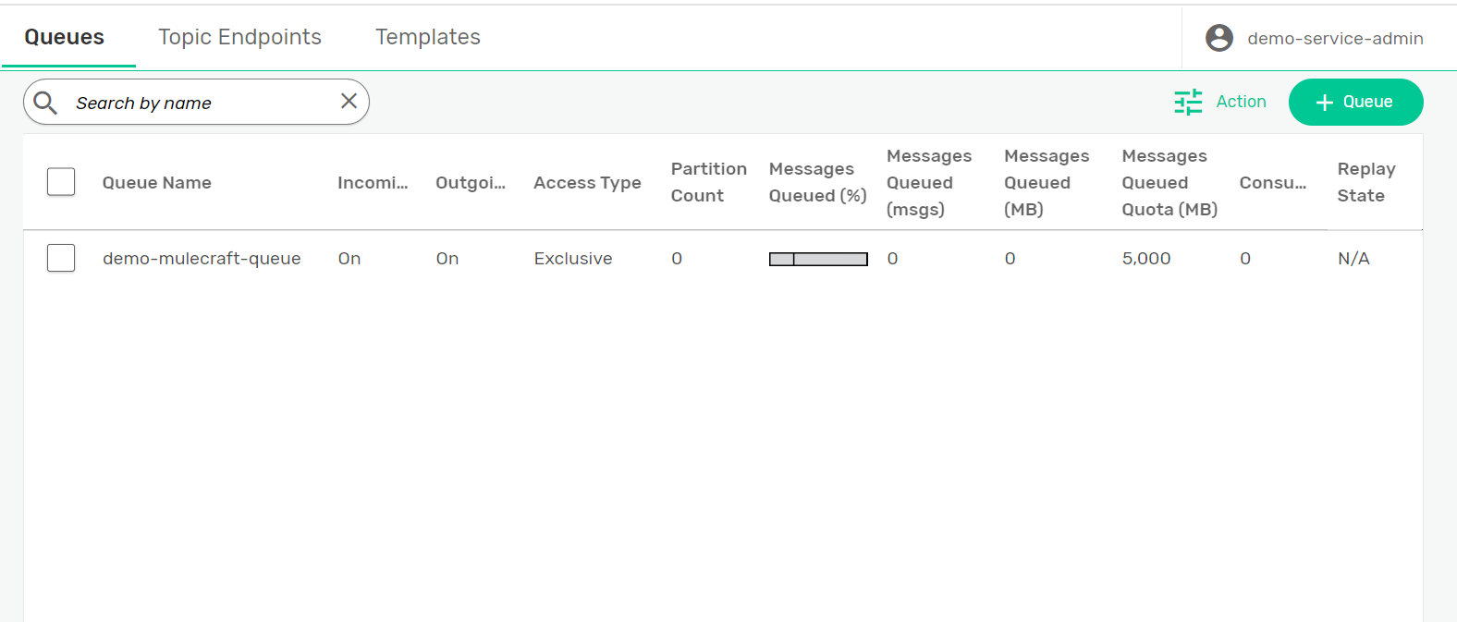Select the Queues tab
Screen dimensions: 1457x622
65,37
